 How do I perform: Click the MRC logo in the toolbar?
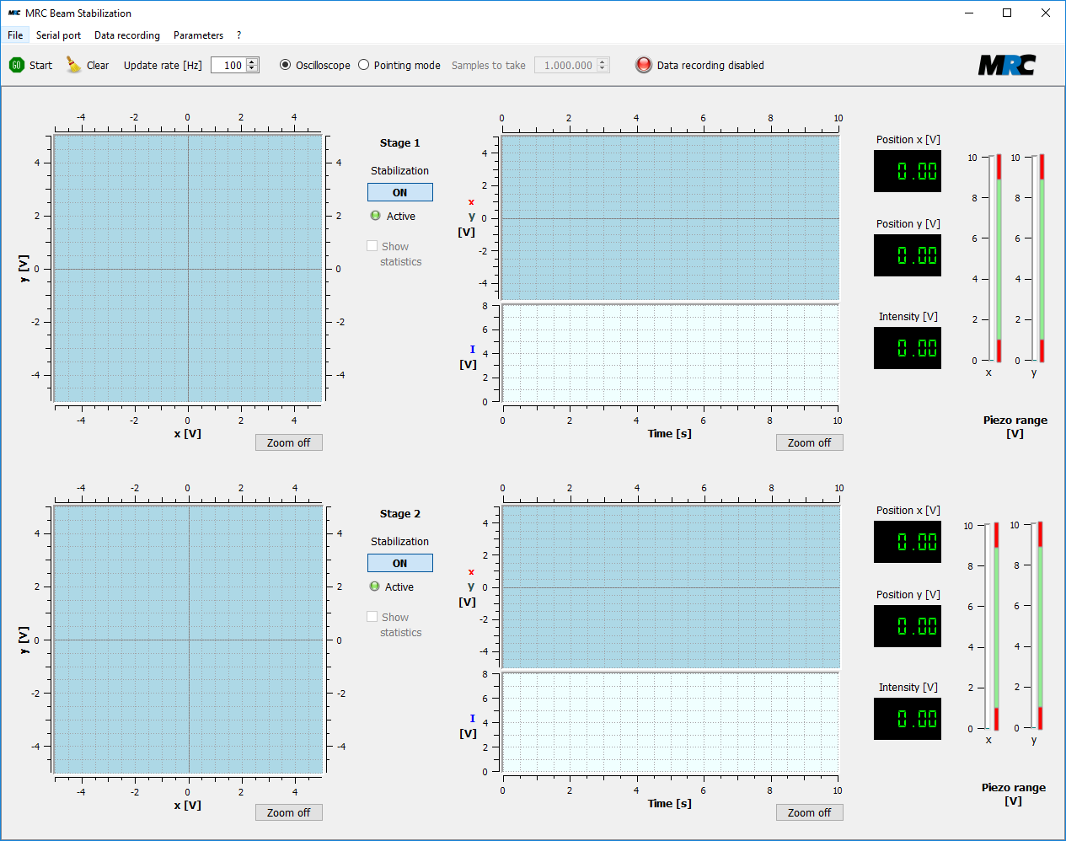pyautogui.click(x=1007, y=63)
